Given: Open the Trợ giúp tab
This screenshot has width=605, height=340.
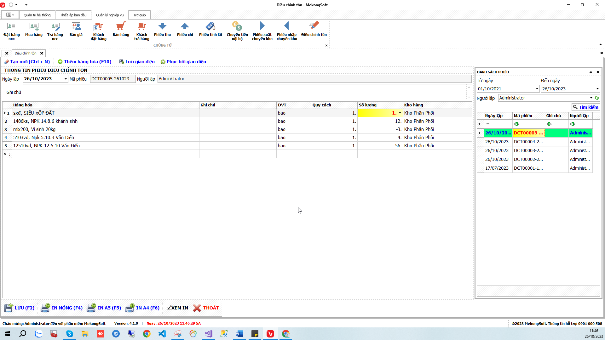Looking at the screenshot, I should click(139, 15).
